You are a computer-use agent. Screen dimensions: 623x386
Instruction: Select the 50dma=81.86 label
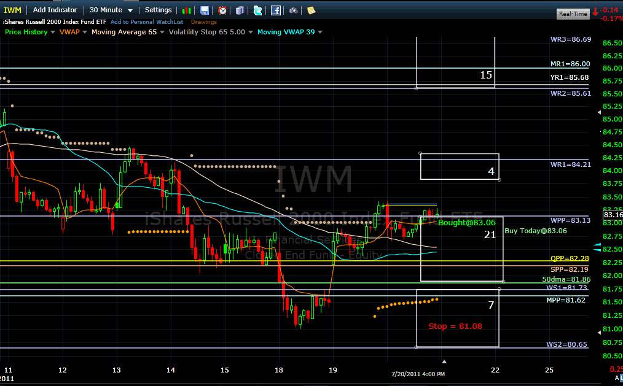pyautogui.click(x=566, y=279)
